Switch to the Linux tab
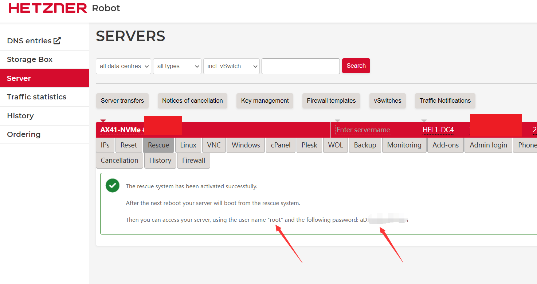The height and width of the screenshot is (284, 537). pos(188,145)
